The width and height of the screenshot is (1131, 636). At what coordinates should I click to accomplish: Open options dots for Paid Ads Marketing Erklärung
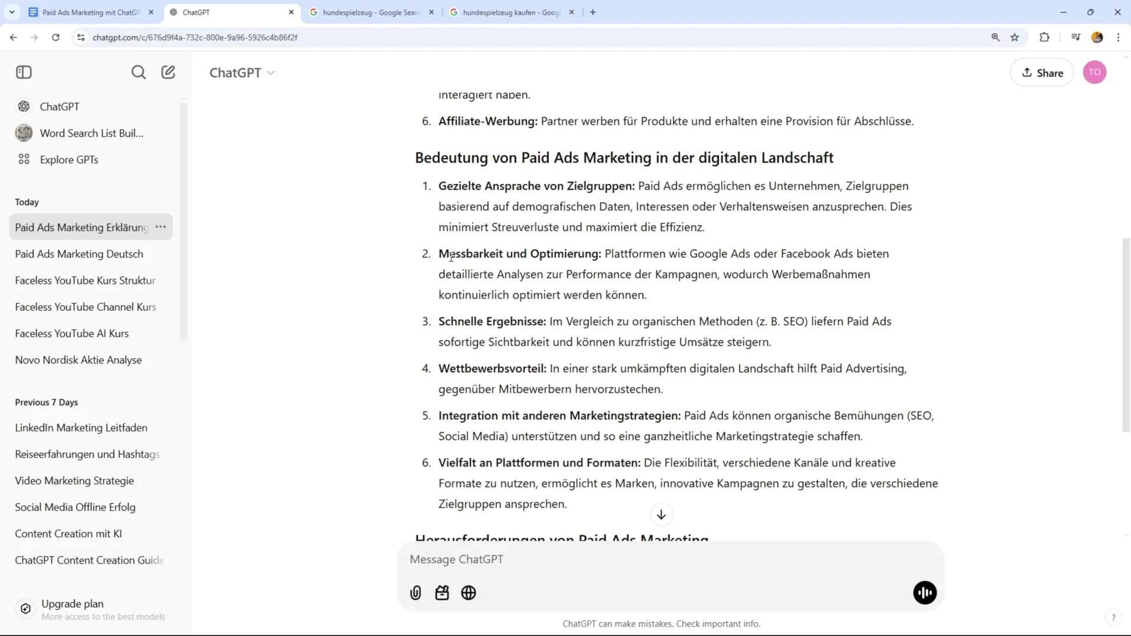pyautogui.click(x=160, y=227)
